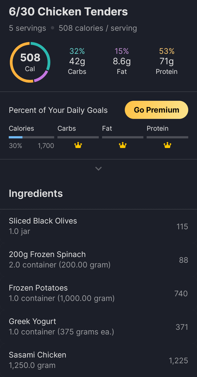197x377 pixels.
Task: Click the Carbs premium crown icon
Action: tap(78, 145)
